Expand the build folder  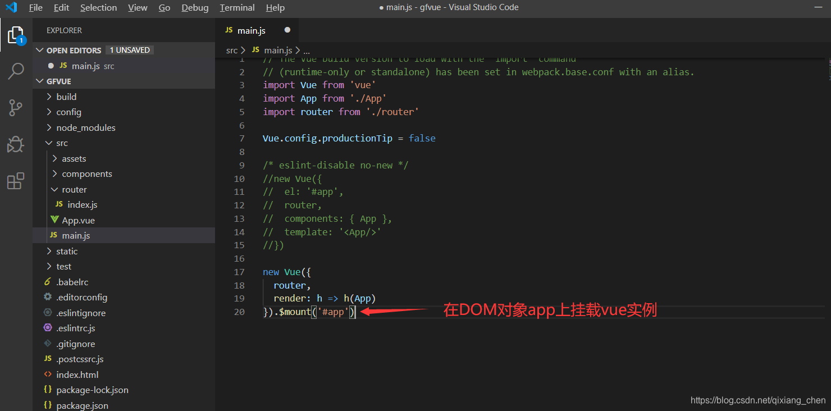[124, 97]
